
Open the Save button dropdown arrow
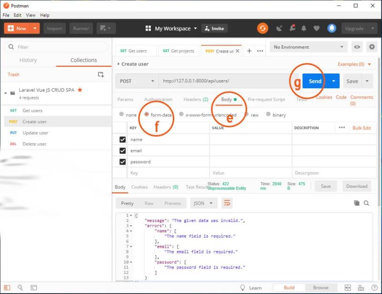367,81
